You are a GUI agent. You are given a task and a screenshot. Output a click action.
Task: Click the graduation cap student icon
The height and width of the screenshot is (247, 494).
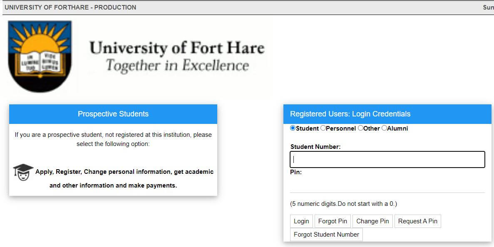click(x=23, y=172)
